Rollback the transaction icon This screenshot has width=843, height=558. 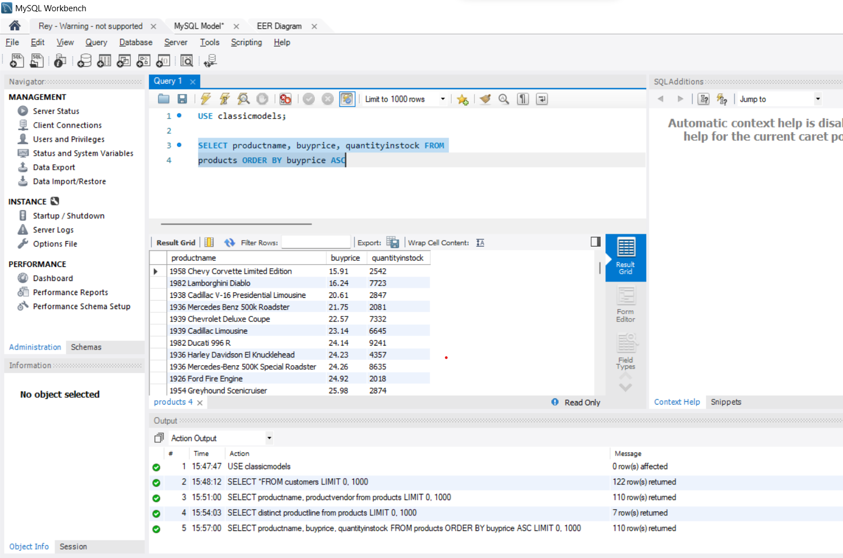tap(328, 99)
